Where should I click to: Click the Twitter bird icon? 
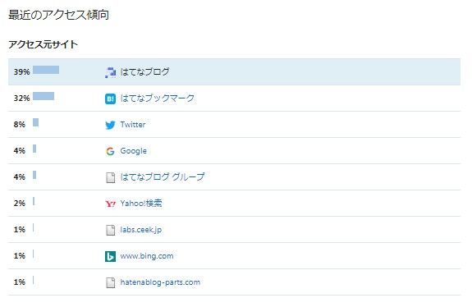click(110, 125)
